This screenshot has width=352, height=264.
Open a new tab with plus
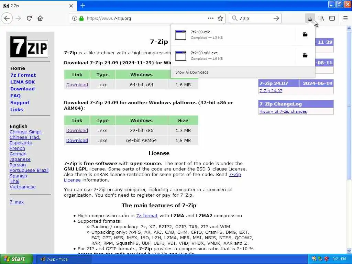(83, 5)
